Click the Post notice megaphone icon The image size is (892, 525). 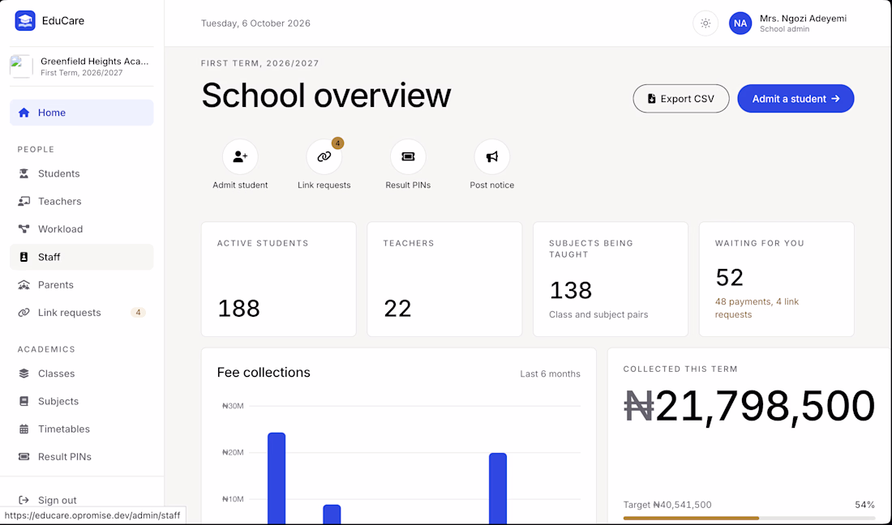492,156
